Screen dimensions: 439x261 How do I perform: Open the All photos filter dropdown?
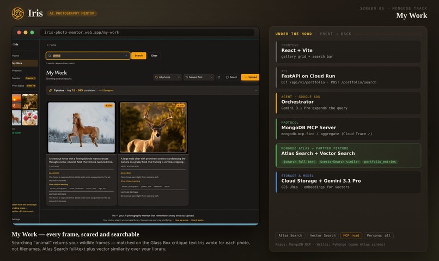point(167,77)
